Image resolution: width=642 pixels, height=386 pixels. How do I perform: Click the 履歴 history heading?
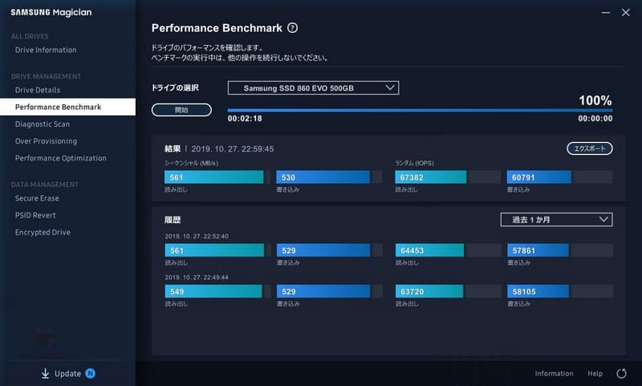coord(173,220)
